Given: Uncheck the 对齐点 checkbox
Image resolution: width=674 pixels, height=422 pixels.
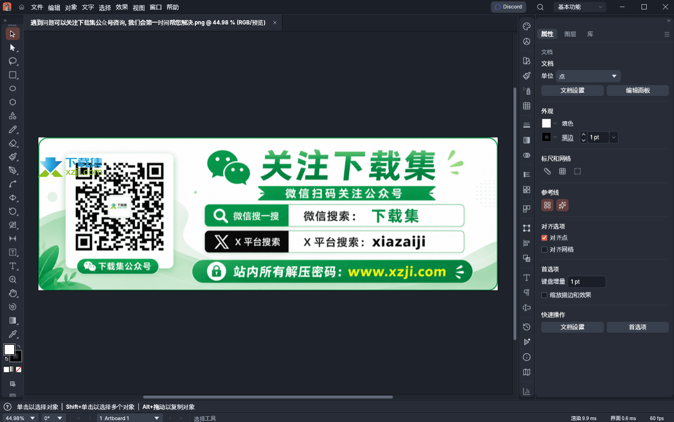Looking at the screenshot, I should [x=545, y=238].
